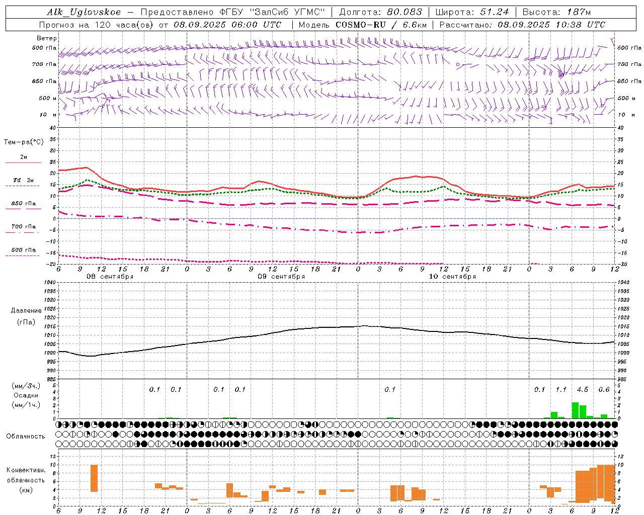Screen dimensions: 644x515
Task: Click the 500 гПа label in temperature legend
Action: pos(24,250)
